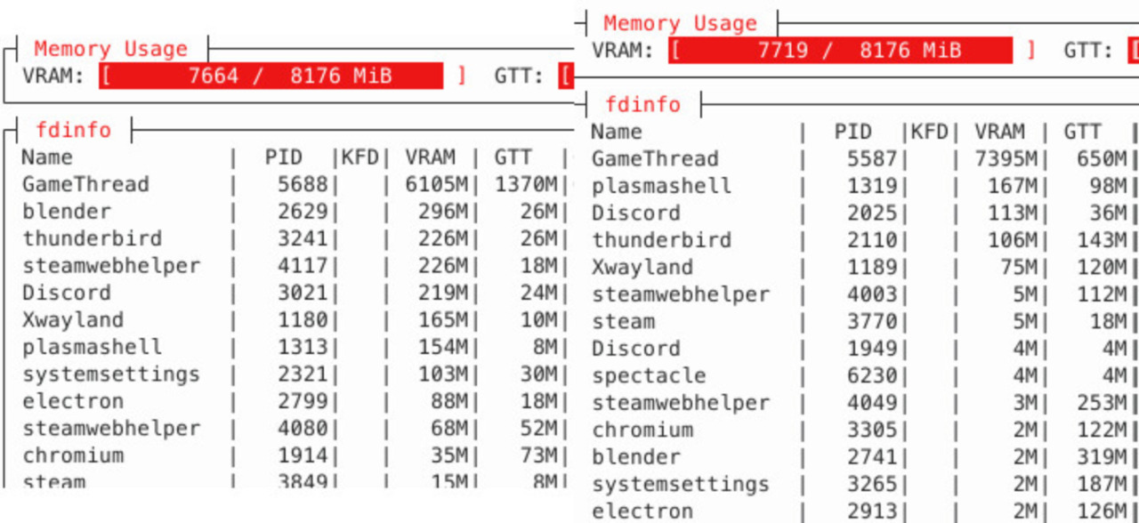Click the PID column header in left table
The image size is (1139, 523).
pyautogui.click(x=284, y=157)
